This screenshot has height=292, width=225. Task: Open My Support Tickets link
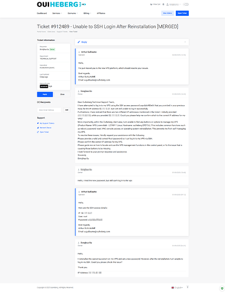tap(47, 123)
